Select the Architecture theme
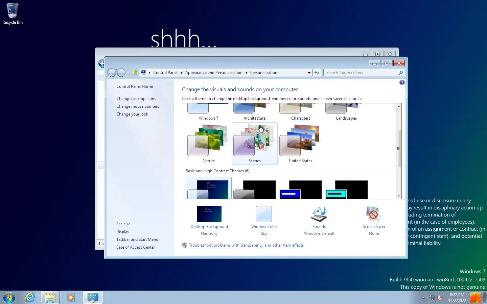 [x=254, y=112]
